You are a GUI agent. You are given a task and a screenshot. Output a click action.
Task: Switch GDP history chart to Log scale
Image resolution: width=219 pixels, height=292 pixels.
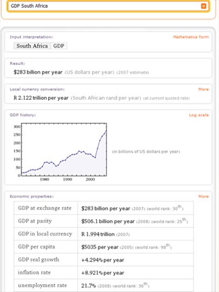pos(199,115)
